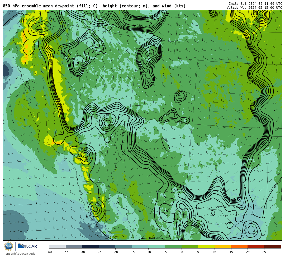Screen dimensions: 285x257
Task: Click the 10 colorbar tick label
Action: pyautogui.click(x=215, y=252)
